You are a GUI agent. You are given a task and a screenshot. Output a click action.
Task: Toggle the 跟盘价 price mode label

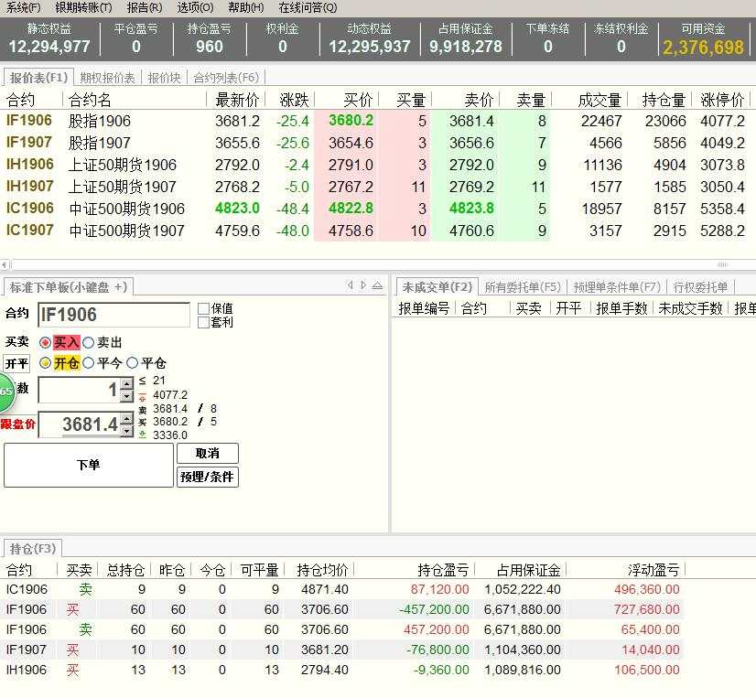tap(18, 424)
